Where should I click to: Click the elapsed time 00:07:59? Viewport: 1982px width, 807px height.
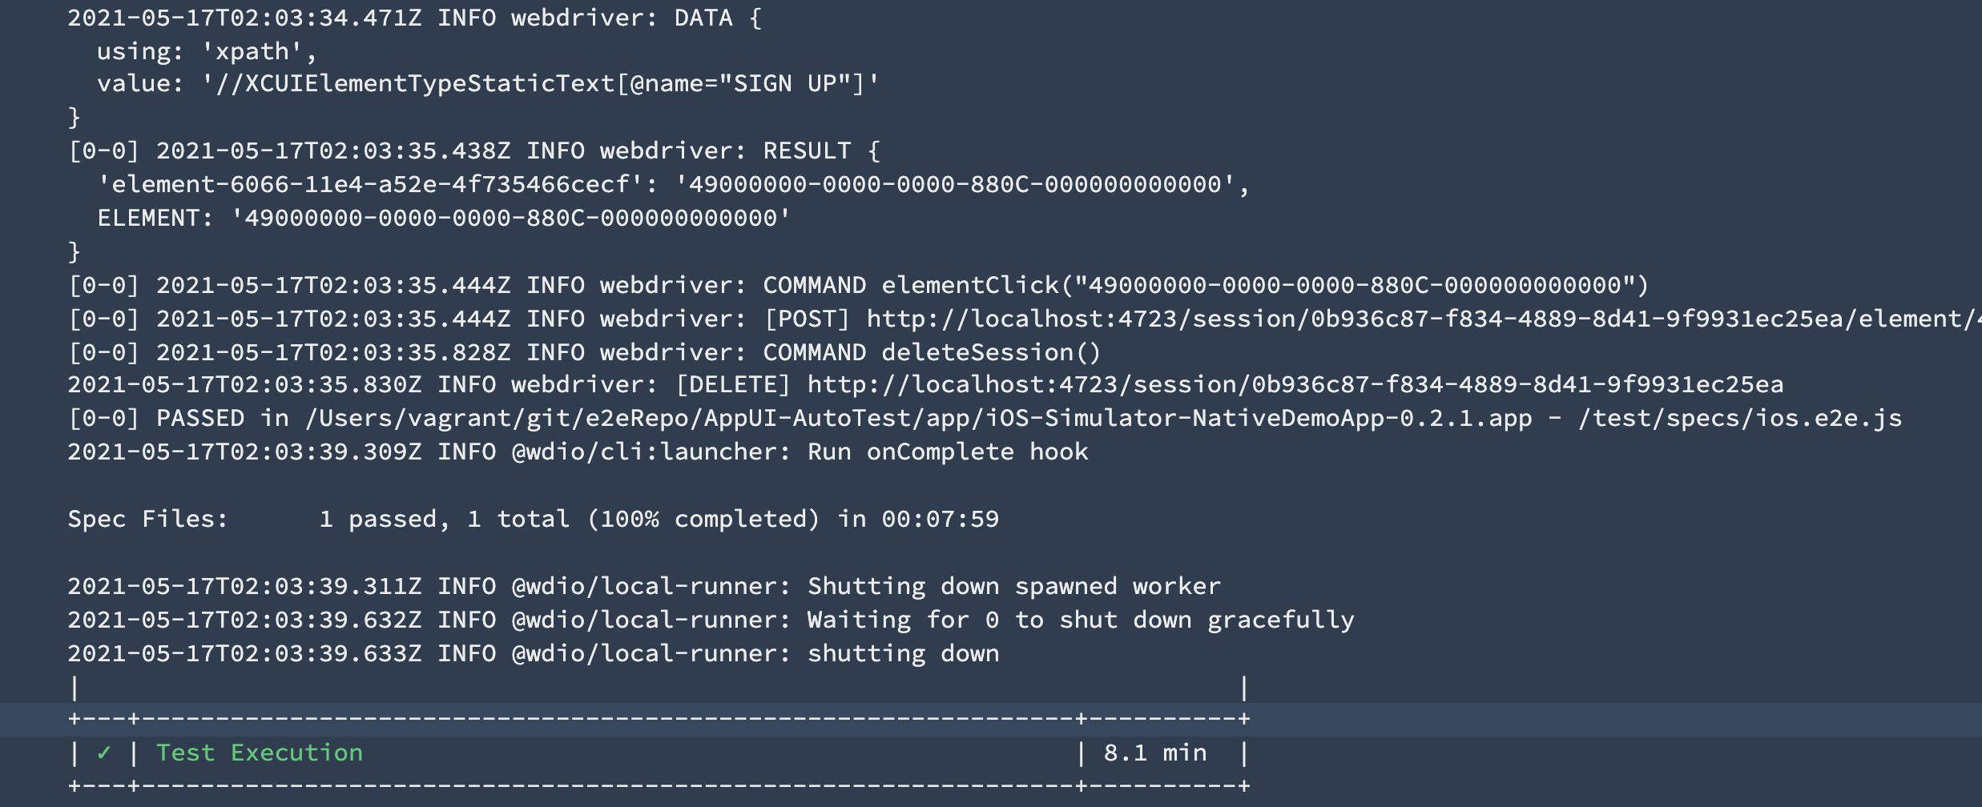[940, 519]
